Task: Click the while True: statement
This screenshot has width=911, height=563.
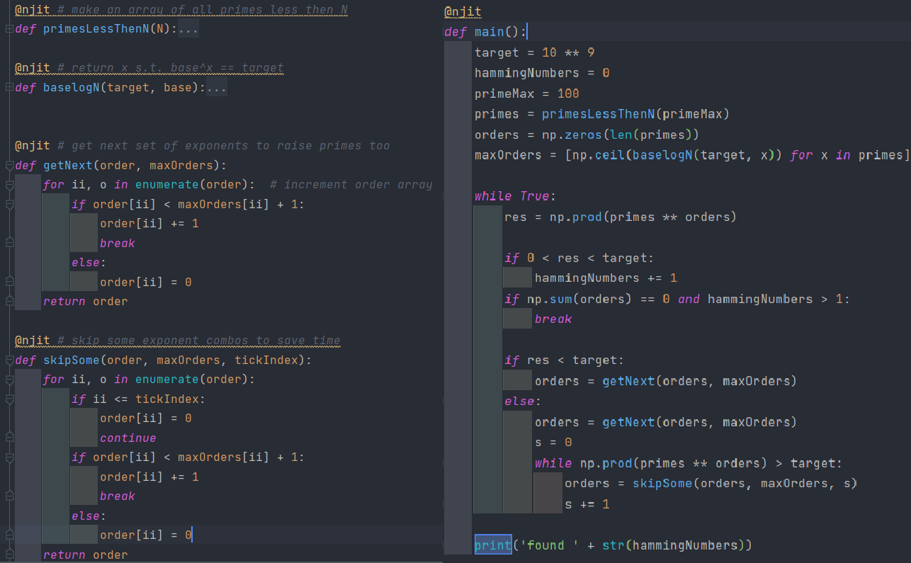Action: pyautogui.click(x=515, y=196)
